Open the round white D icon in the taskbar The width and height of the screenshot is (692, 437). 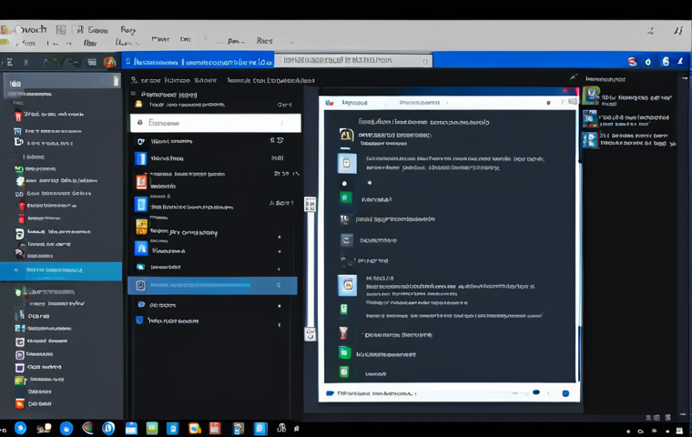108,428
